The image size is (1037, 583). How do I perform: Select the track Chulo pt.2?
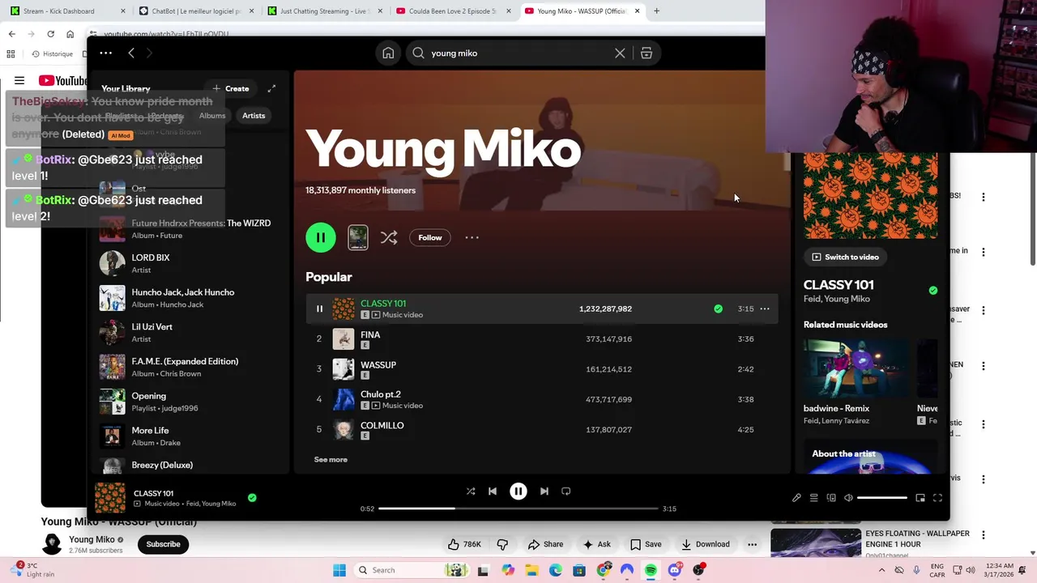pyautogui.click(x=541, y=399)
